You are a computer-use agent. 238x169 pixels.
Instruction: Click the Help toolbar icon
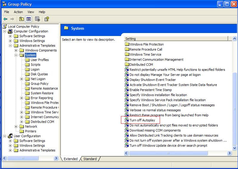point(46,19)
